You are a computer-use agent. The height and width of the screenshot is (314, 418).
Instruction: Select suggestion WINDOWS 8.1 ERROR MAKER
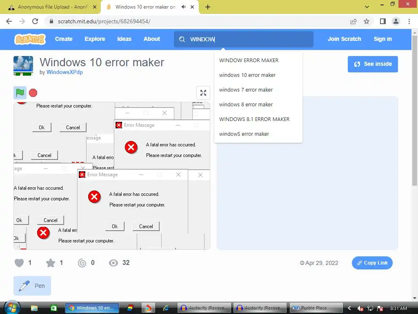(258, 119)
